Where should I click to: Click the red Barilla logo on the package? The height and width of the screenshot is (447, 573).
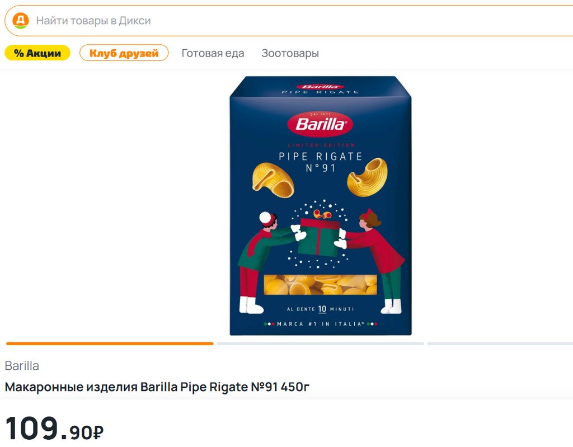tap(320, 124)
